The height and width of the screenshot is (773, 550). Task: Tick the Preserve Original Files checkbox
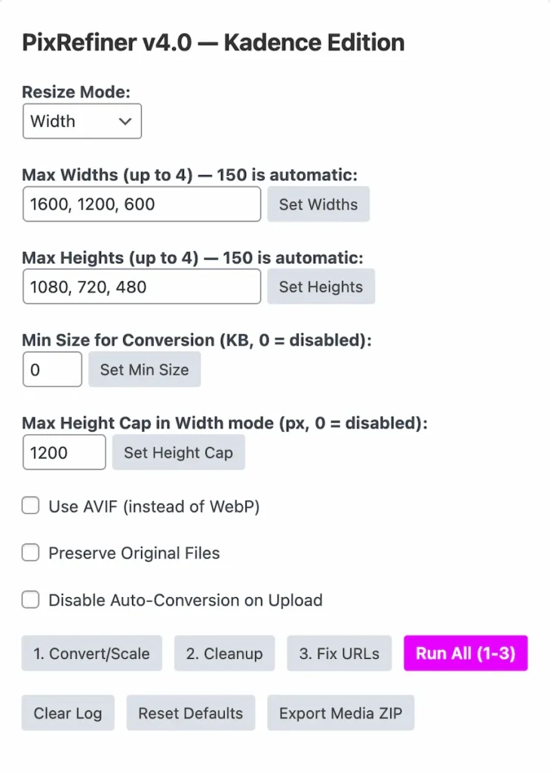[x=30, y=553]
